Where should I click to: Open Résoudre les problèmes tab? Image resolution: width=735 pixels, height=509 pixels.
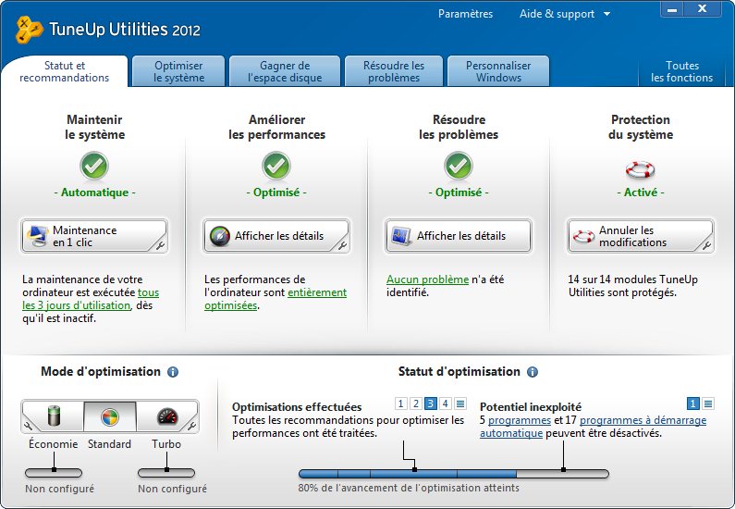394,72
